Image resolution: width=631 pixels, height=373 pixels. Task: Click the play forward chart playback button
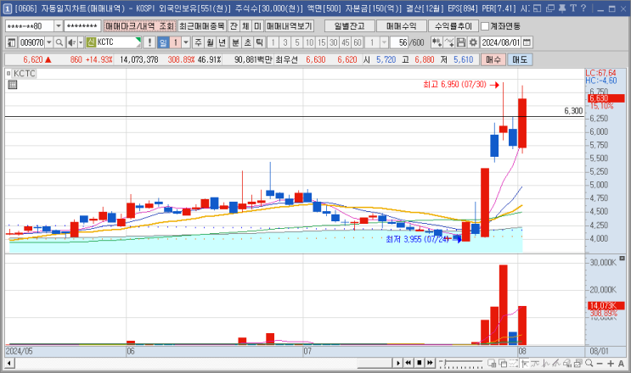point(397,363)
